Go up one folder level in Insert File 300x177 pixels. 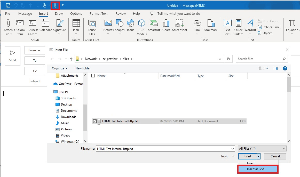pyautogui.click(x=71, y=59)
